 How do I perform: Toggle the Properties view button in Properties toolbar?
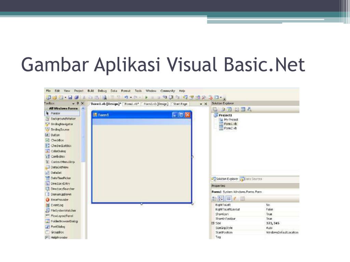click(229, 199)
